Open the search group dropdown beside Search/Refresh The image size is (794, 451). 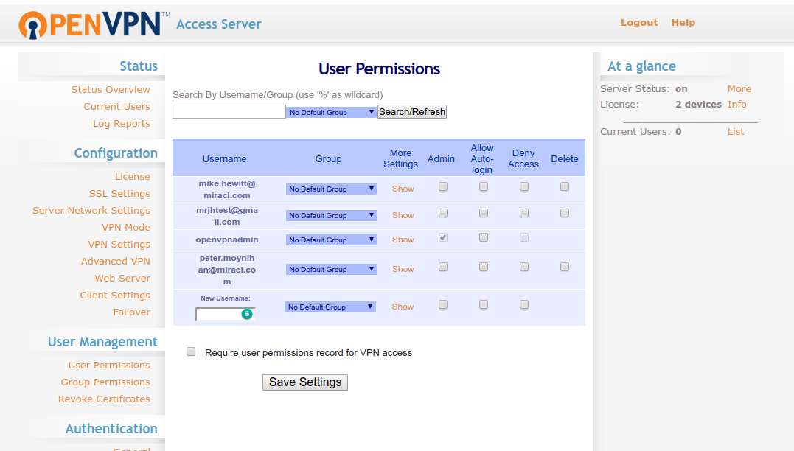332,112
